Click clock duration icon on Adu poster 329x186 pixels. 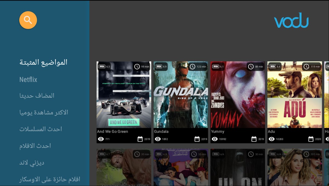[306, 66]
